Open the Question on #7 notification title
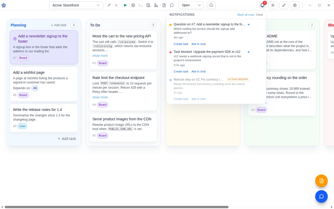The image size is (334, 209). pyautogui.click(x=209, y=24)
